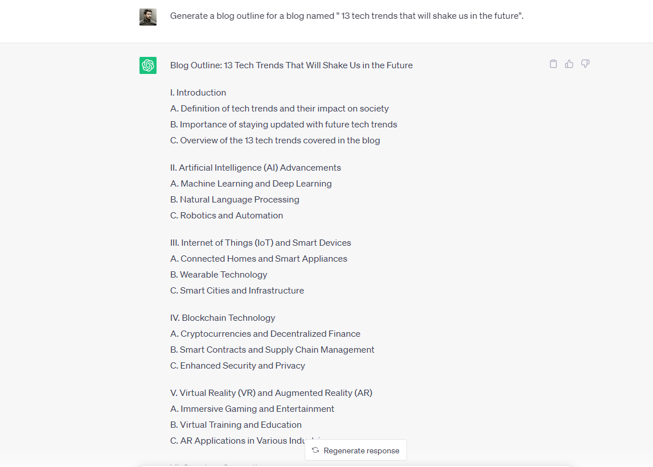Image resolution: width=653 pixels, height=467 pixels.
Task: Click 'IV. Blockchain Technology' heading
Action: tap(223, 318)
